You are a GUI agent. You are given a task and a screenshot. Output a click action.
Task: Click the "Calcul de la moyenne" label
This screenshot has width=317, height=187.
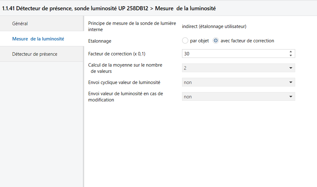125,68
